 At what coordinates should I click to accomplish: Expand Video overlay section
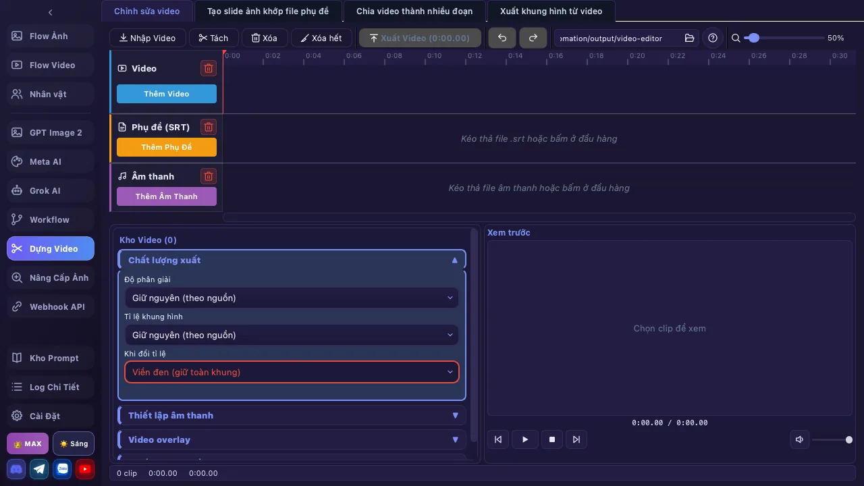[x=292, y=439]
